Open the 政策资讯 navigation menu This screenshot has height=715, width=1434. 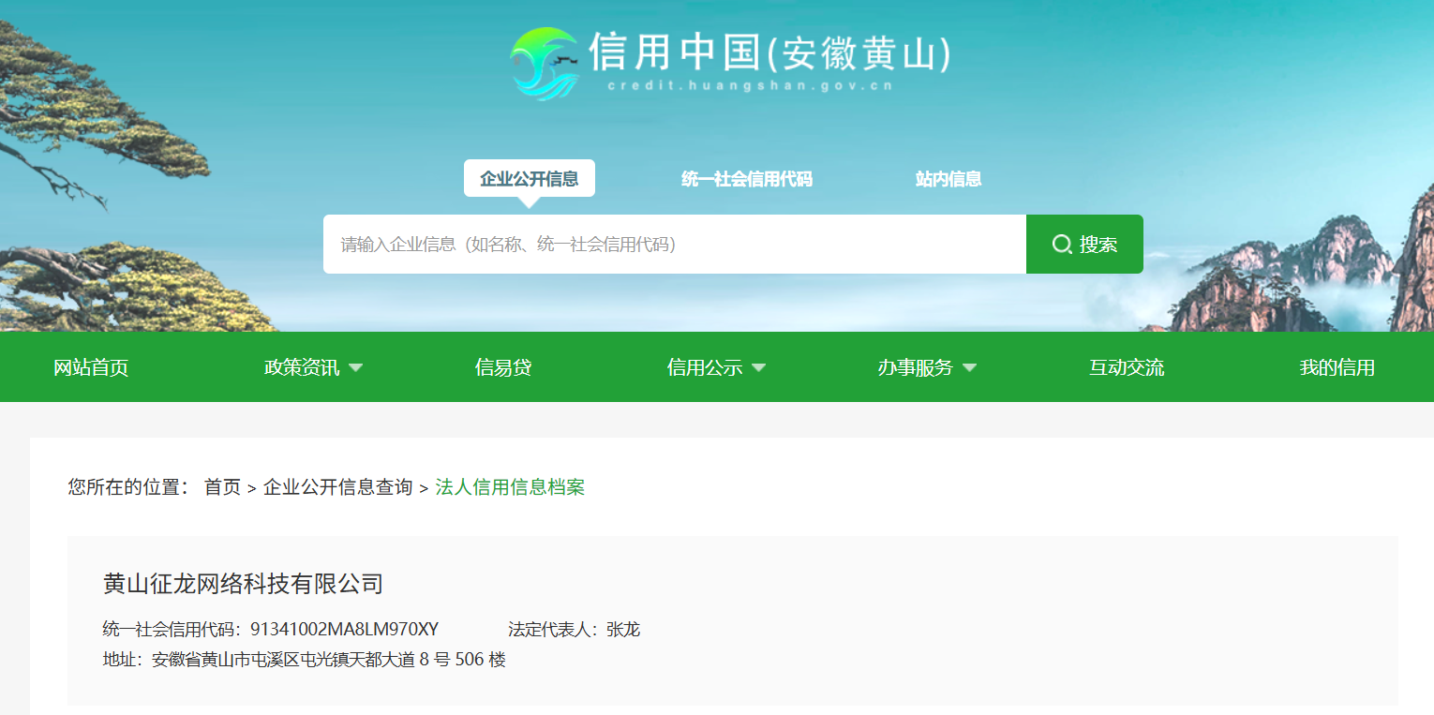click(x=302, y=367)
